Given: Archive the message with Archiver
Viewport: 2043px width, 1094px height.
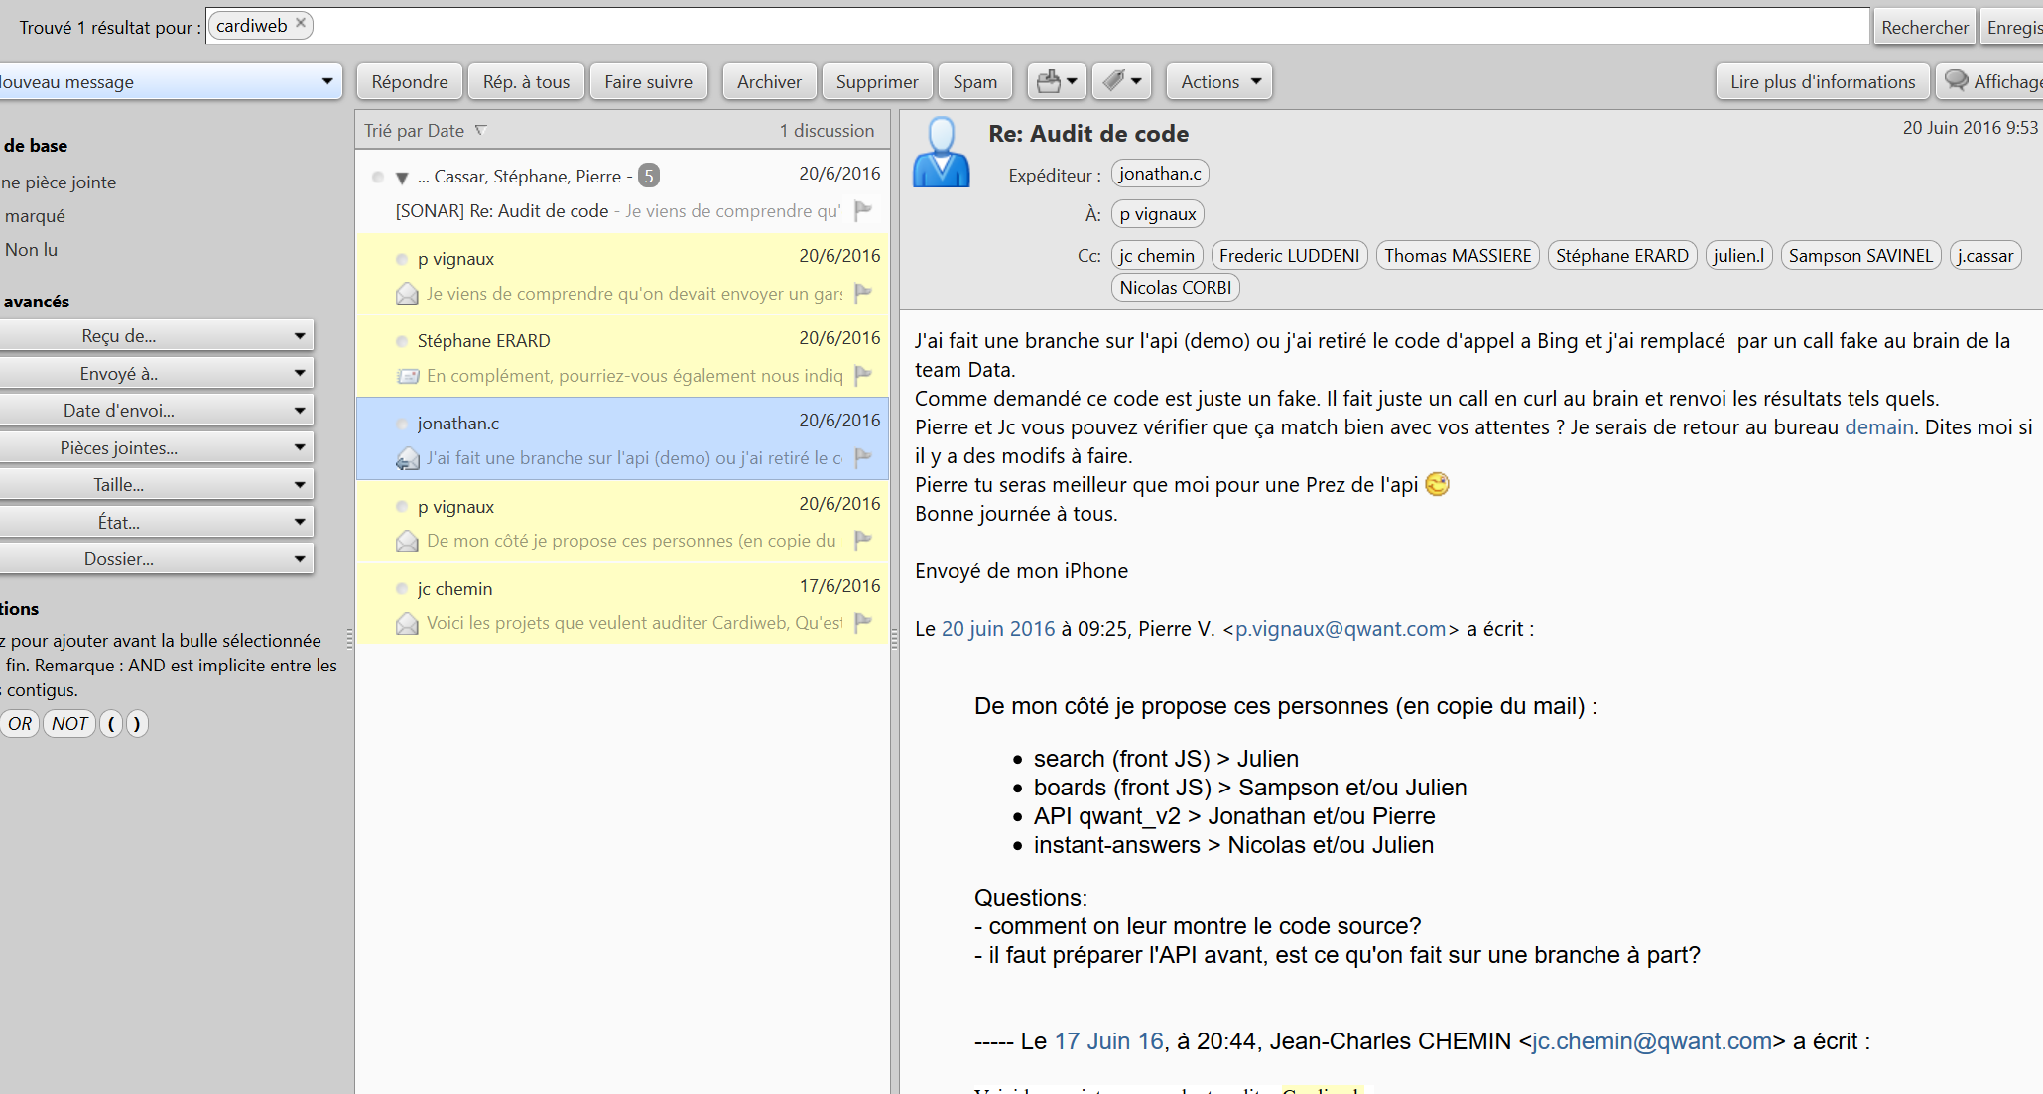Looking at the screenshot, I should tap(769, 81).
